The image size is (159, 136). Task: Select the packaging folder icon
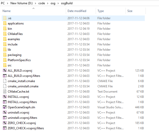tap(5, 55)
